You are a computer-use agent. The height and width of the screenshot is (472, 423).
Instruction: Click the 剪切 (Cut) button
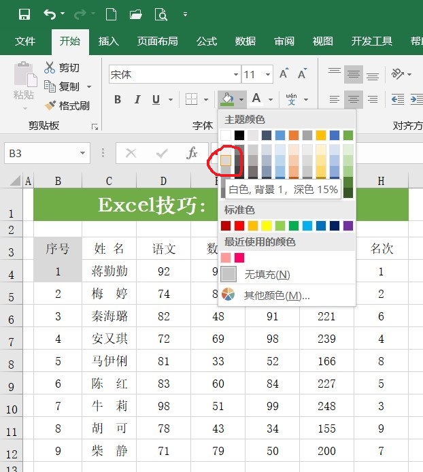(x=62, y=68)
